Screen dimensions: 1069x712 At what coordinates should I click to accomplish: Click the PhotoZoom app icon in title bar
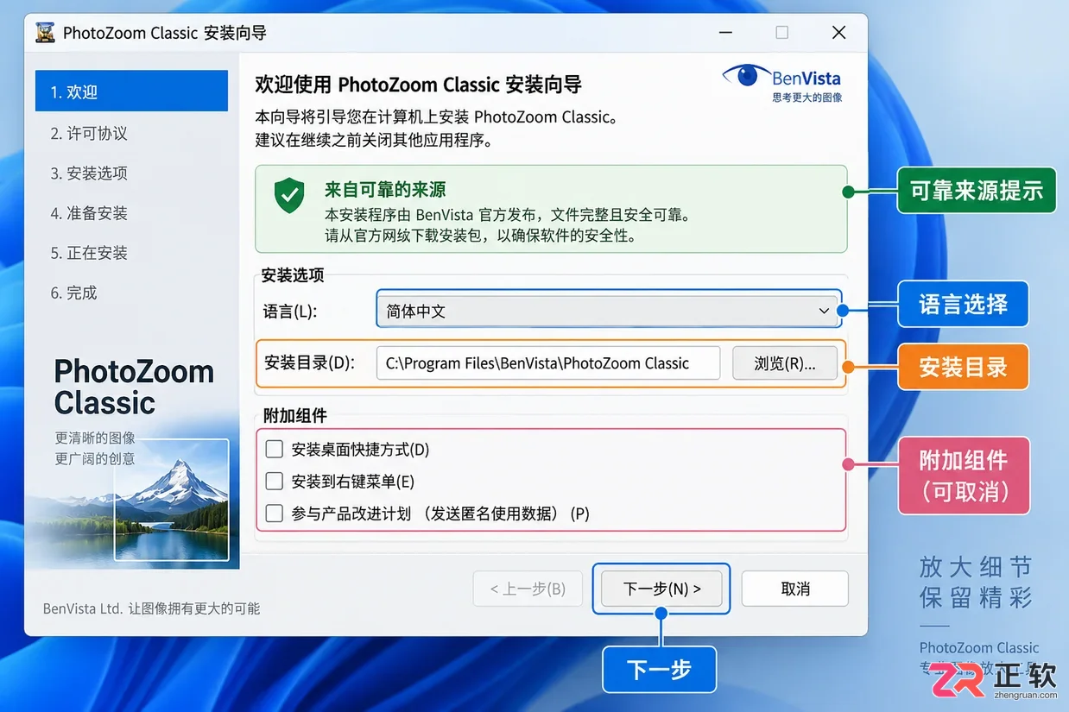pos(45,33)
